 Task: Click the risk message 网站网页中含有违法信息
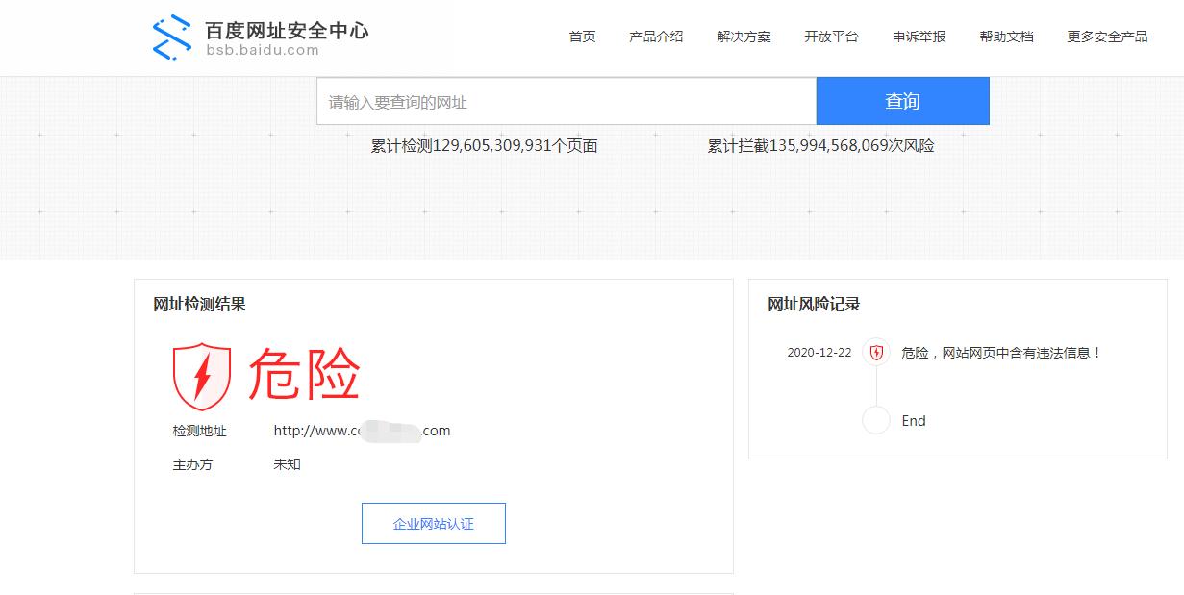[x=1000, y=352]
